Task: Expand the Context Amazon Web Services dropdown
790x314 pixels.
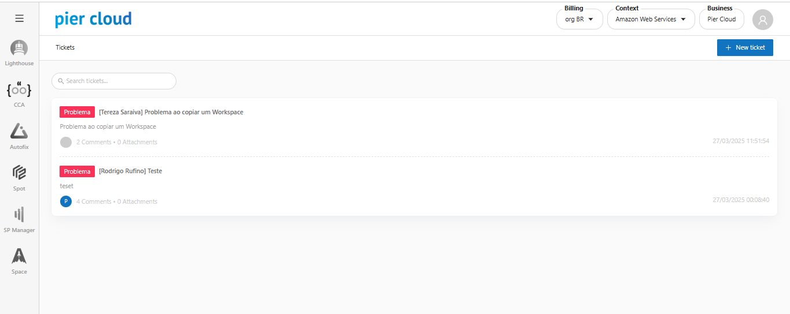Action: [x=651, y=19]
